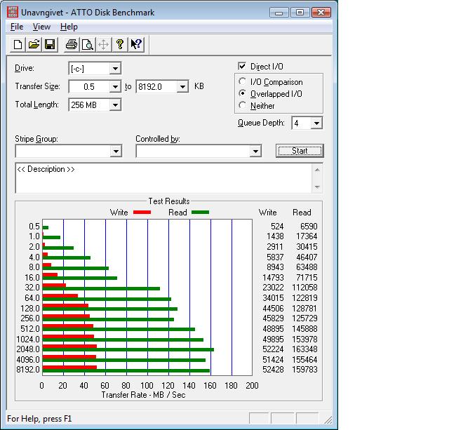This screenshot has width=449, height=430.
Task: Click the read value 163348
Action: (x=304, y=349)
